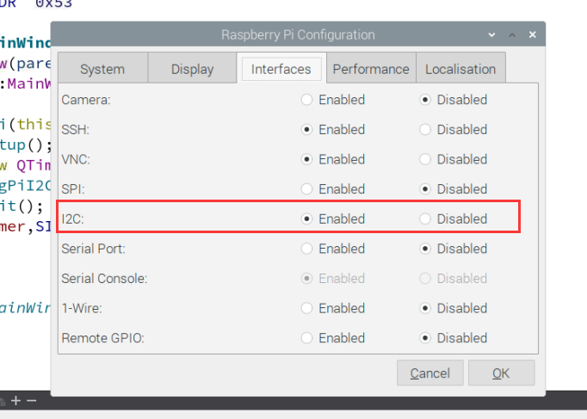Image resolution: width=587 pixels, height=419 pixels.
Task: Click the minus icon in the bottom bar
Action: coord(32,401)
